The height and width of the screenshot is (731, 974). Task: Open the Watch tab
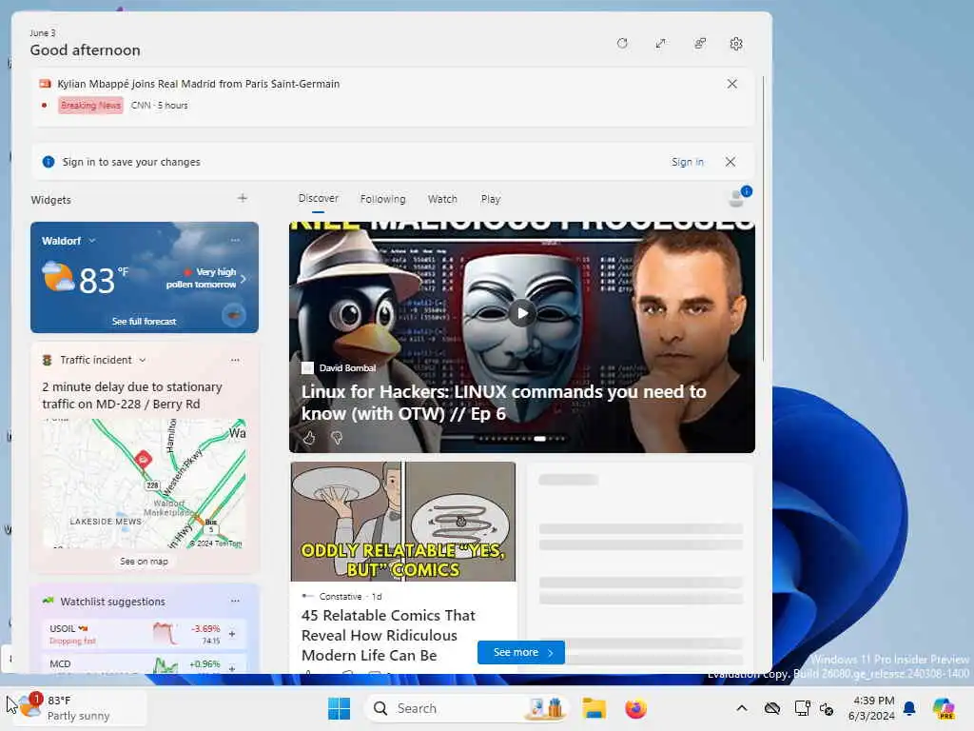click(442, 199)
